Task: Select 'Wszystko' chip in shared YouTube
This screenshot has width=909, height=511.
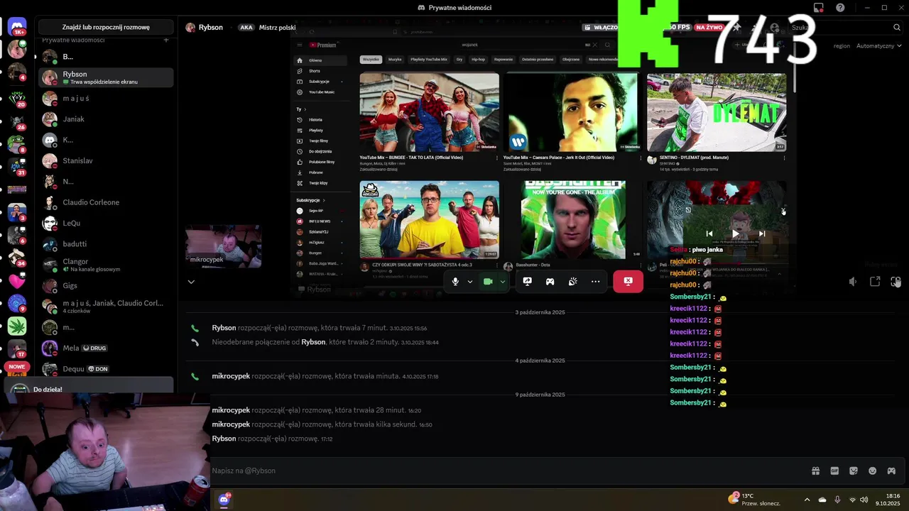Action: [371, 60]
